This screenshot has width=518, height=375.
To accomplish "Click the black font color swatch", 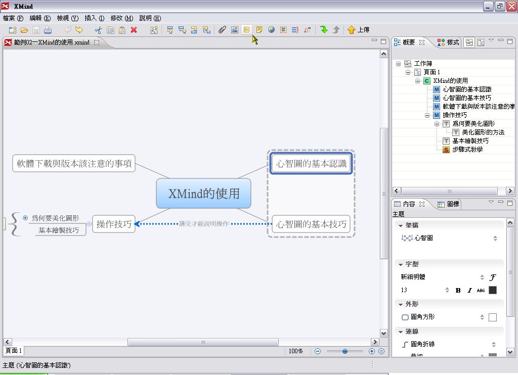I will click(x=493, y=290).
